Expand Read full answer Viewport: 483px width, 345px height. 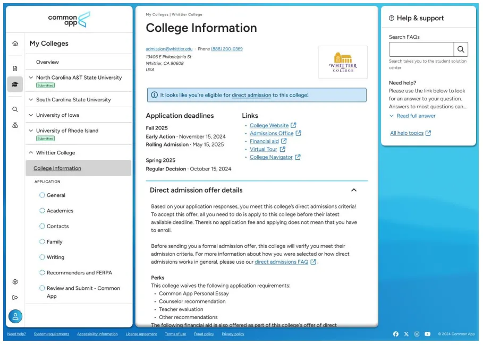pyautogui.click(x=413, y=116)
